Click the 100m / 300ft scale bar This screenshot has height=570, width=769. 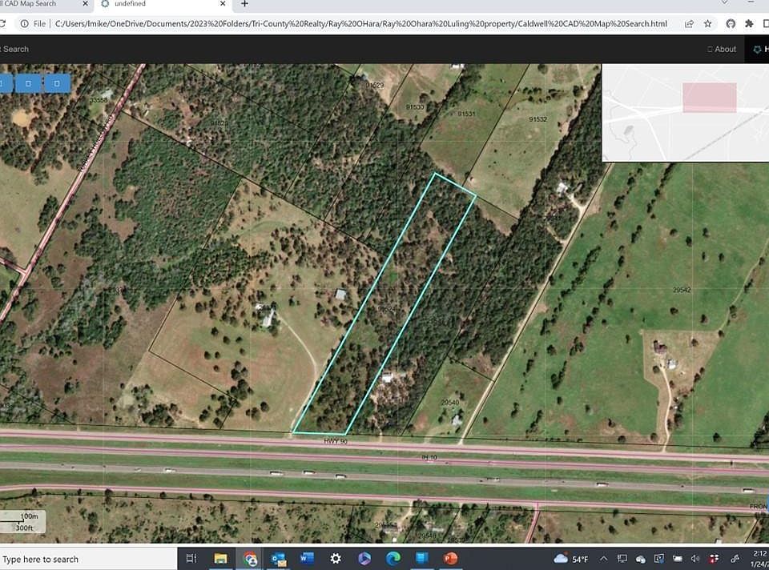(22, 522)
